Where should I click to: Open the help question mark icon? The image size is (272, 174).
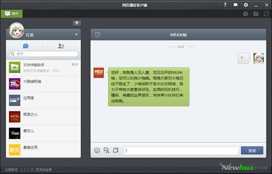[x=225, y=5]
